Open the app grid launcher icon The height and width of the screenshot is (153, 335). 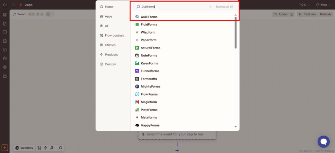[14, 5]
